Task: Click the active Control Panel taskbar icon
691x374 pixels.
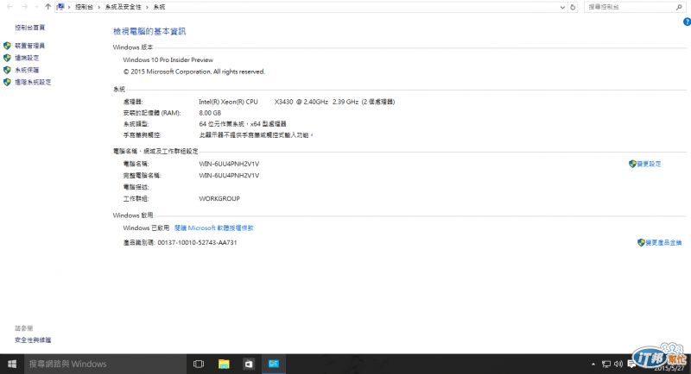Action: click(274, 364)
